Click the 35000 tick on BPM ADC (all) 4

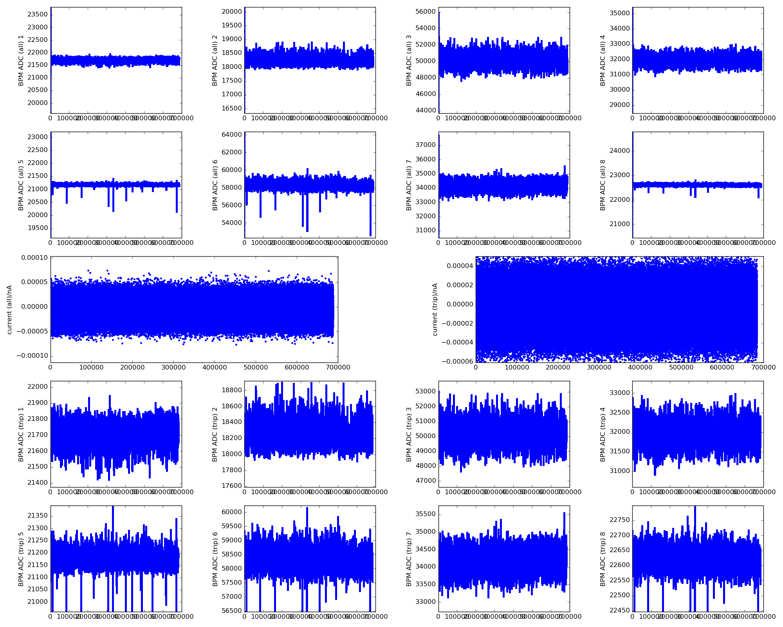[x=620, y=13]
